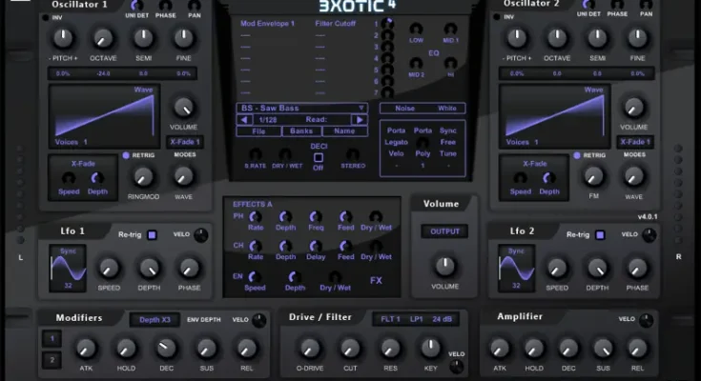Open Oscillator 1 X-Fade 1 mode dropdown

coord(185,142)
